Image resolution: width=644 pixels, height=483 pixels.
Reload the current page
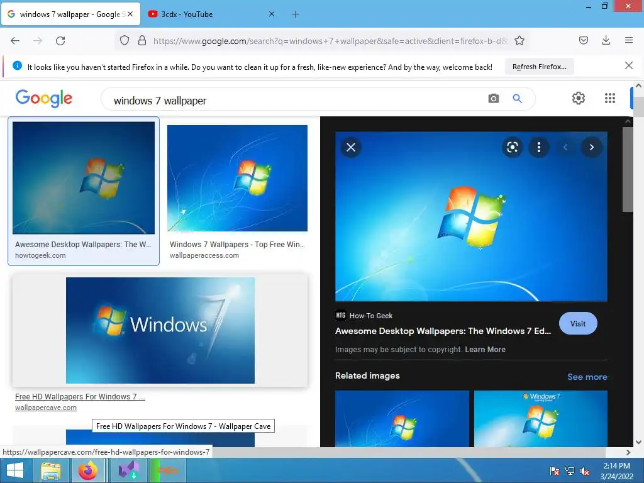(60, 41)
